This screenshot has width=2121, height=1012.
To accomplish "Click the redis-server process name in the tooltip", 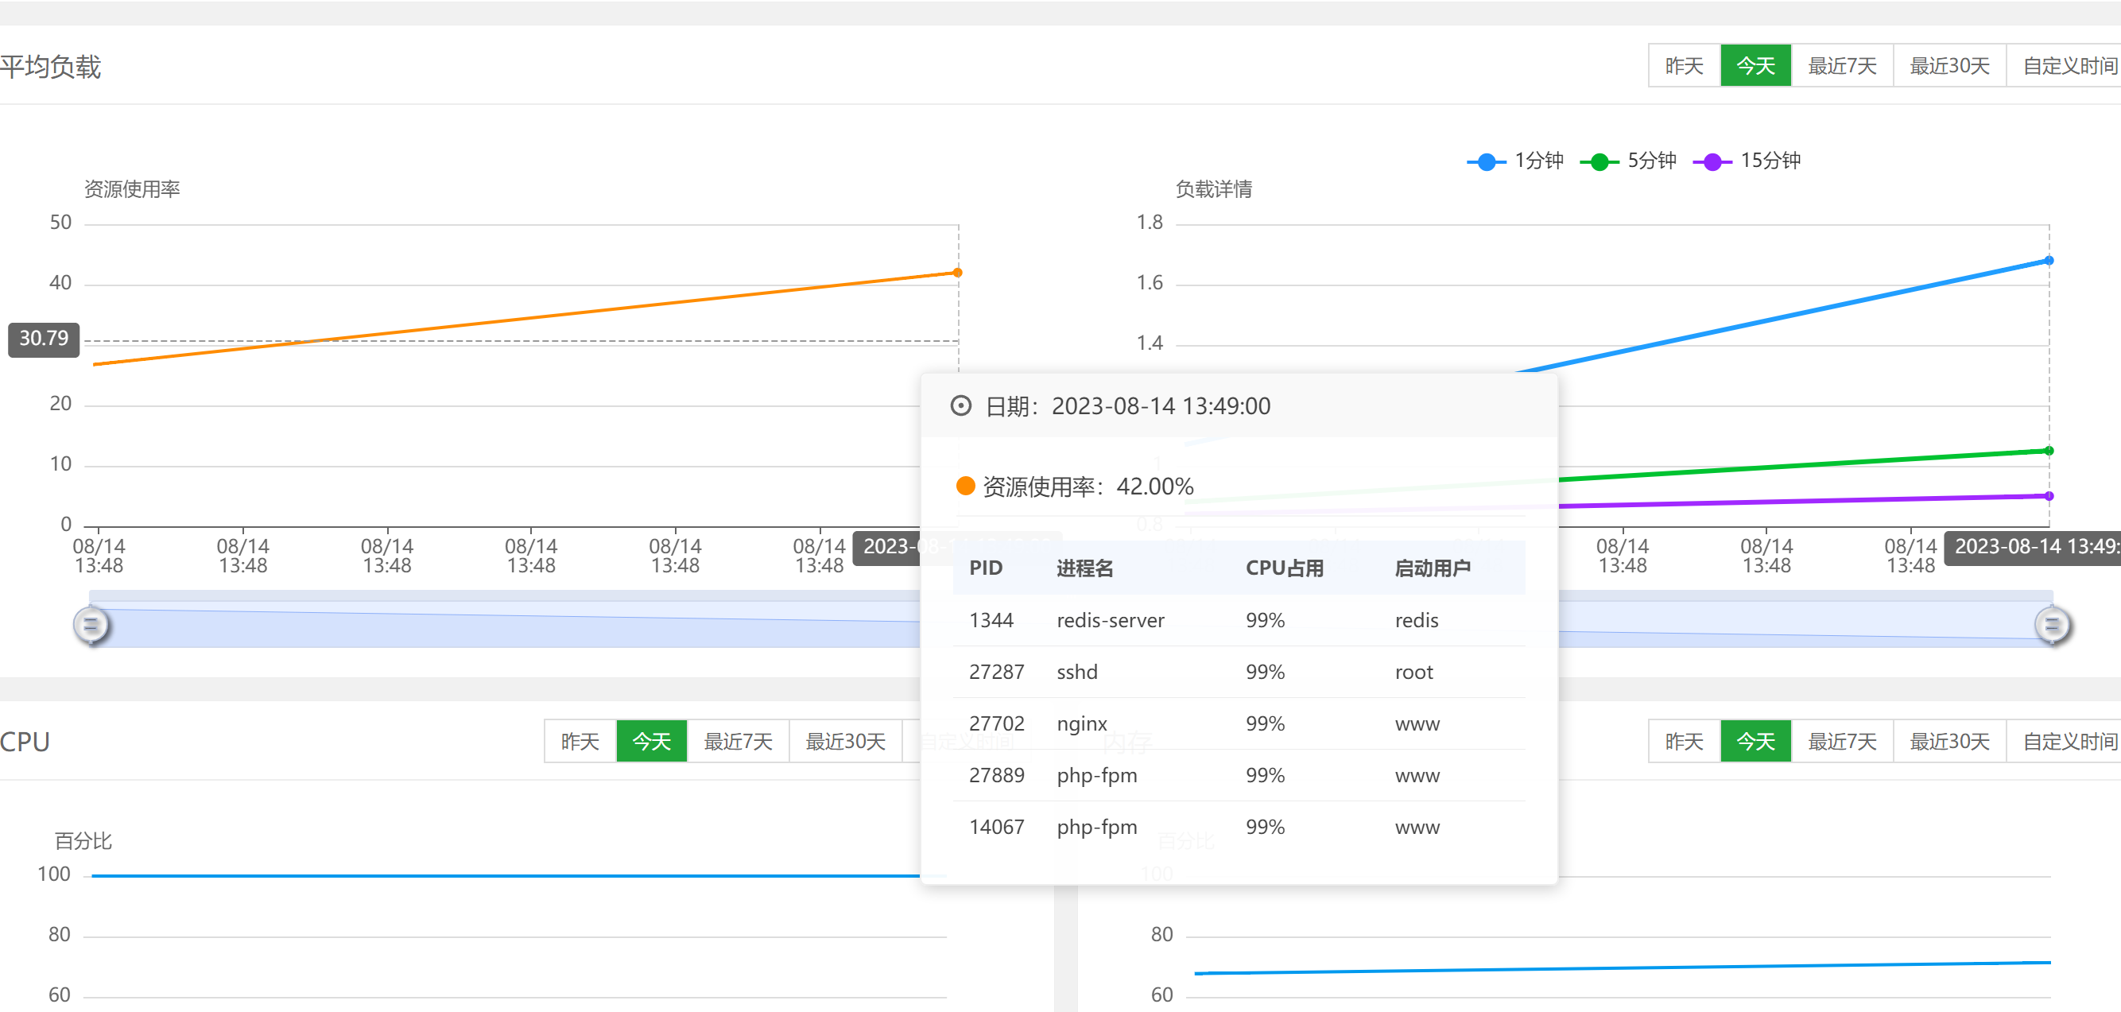I will (x=1110, y=620).
